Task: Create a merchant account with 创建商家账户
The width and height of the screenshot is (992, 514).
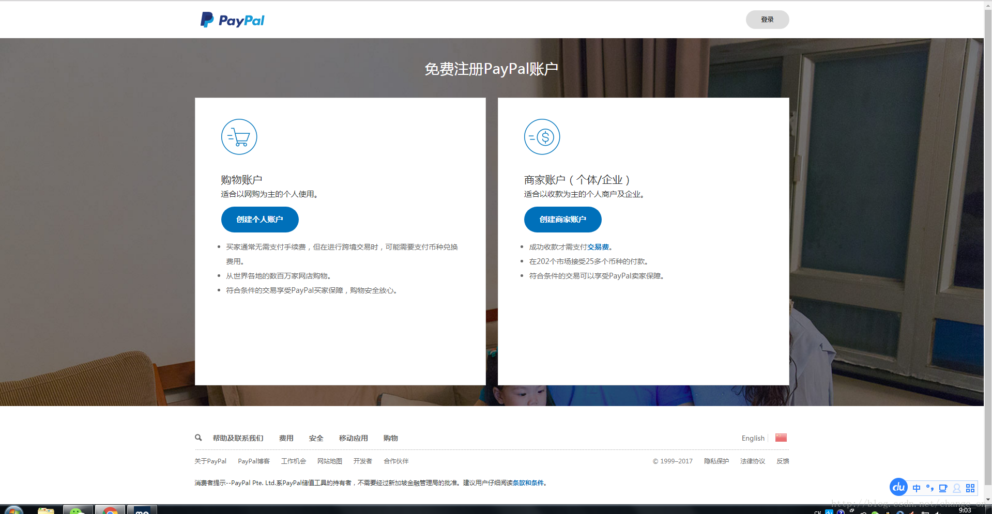Action: tap(563, 220)
